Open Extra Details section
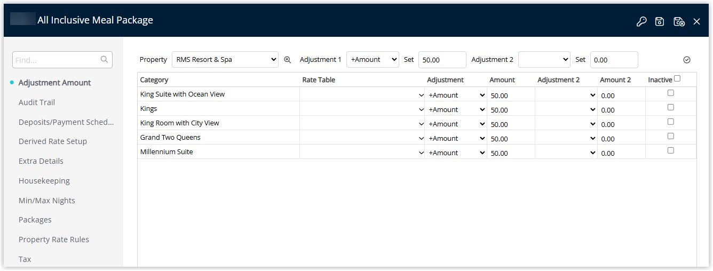 point(41,161)
